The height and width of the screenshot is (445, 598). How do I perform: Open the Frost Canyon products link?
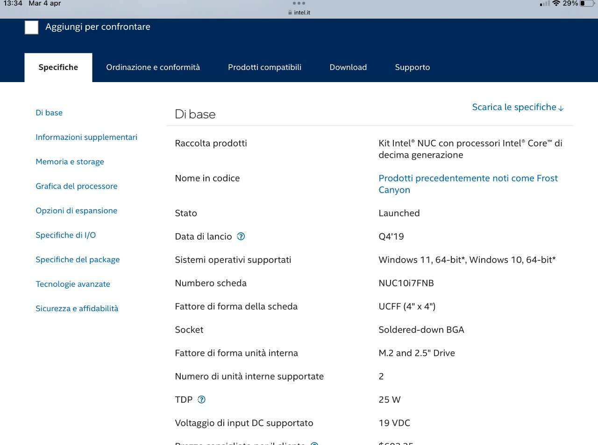[468, 184]
